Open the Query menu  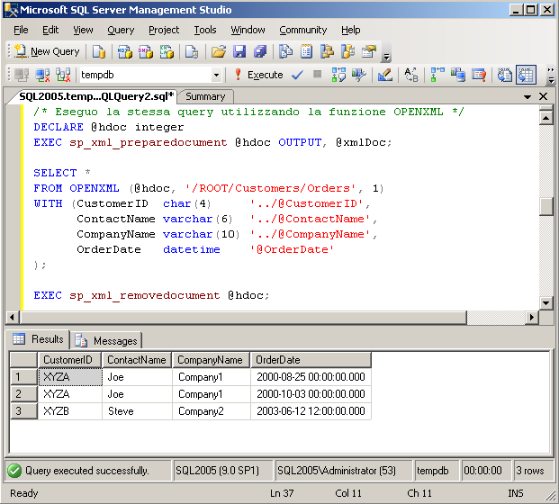pos(121,30)
